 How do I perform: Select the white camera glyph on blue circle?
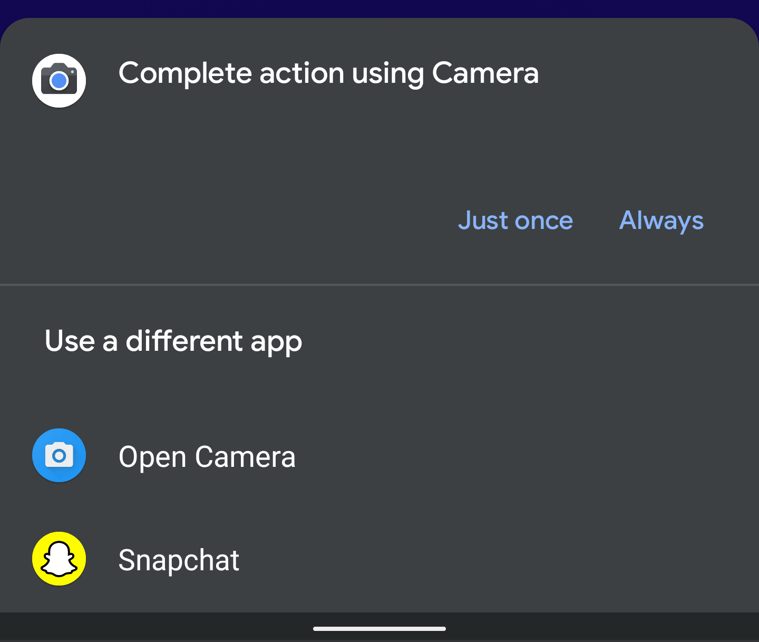(59, 455)
